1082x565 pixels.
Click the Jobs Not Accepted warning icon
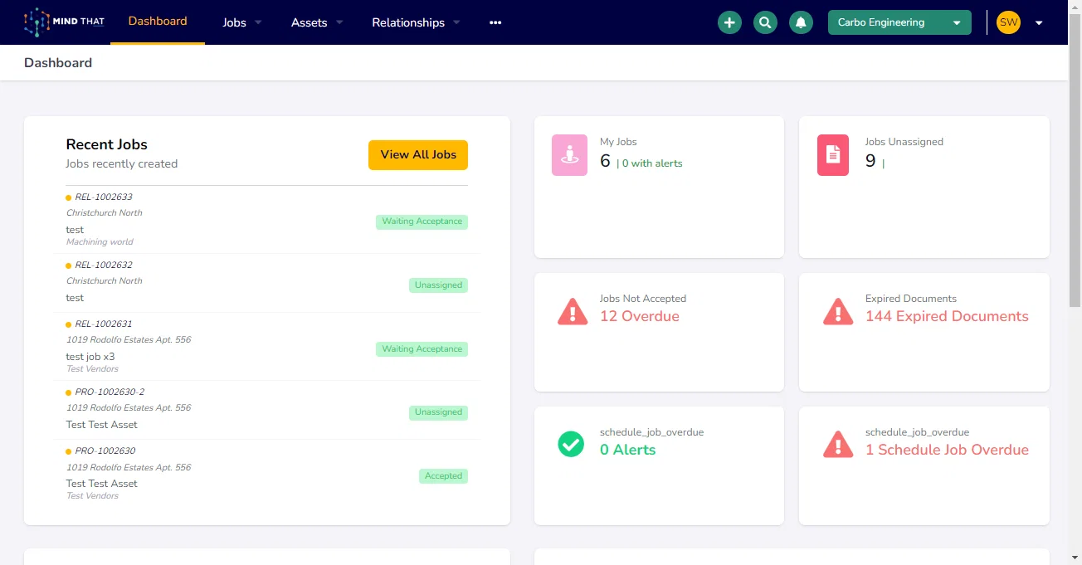573,311
